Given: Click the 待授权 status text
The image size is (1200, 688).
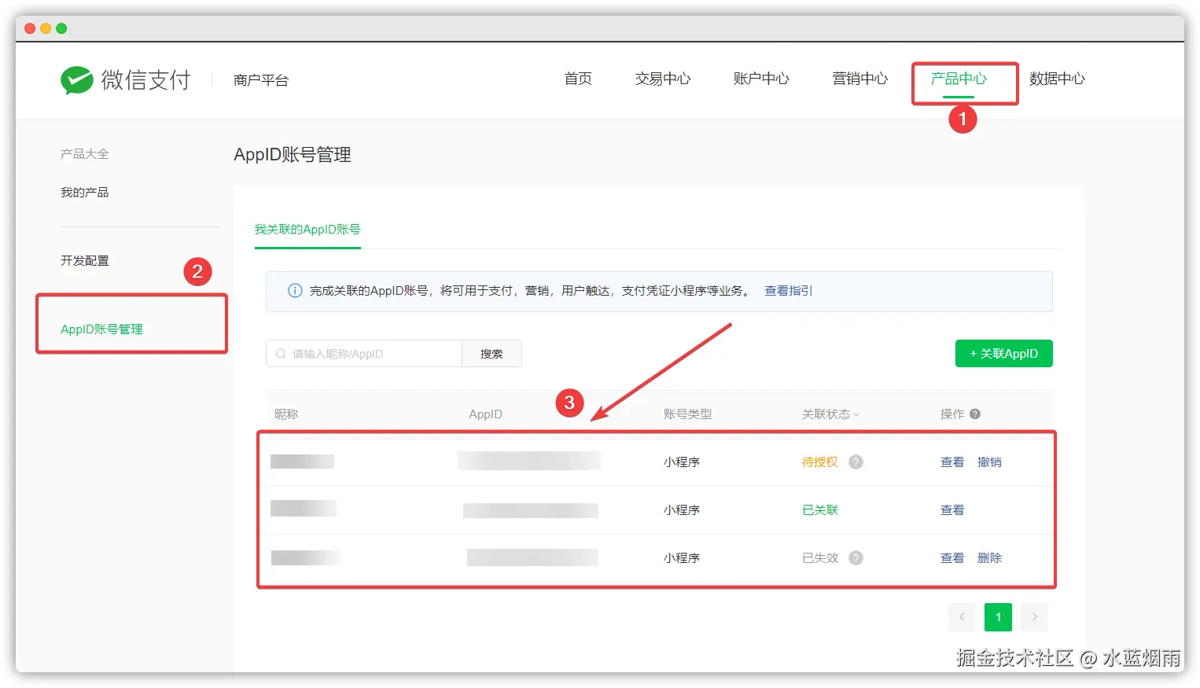Looking at the screenshot, I should click(x=820, y=462).
